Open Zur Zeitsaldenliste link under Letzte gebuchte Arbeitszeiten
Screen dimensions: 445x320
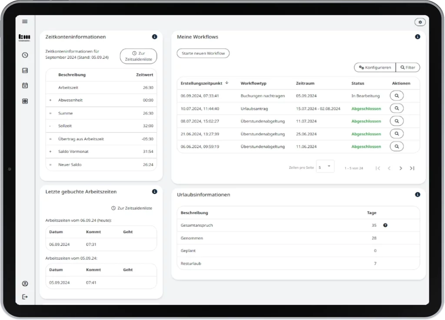[x=132, y=208]
